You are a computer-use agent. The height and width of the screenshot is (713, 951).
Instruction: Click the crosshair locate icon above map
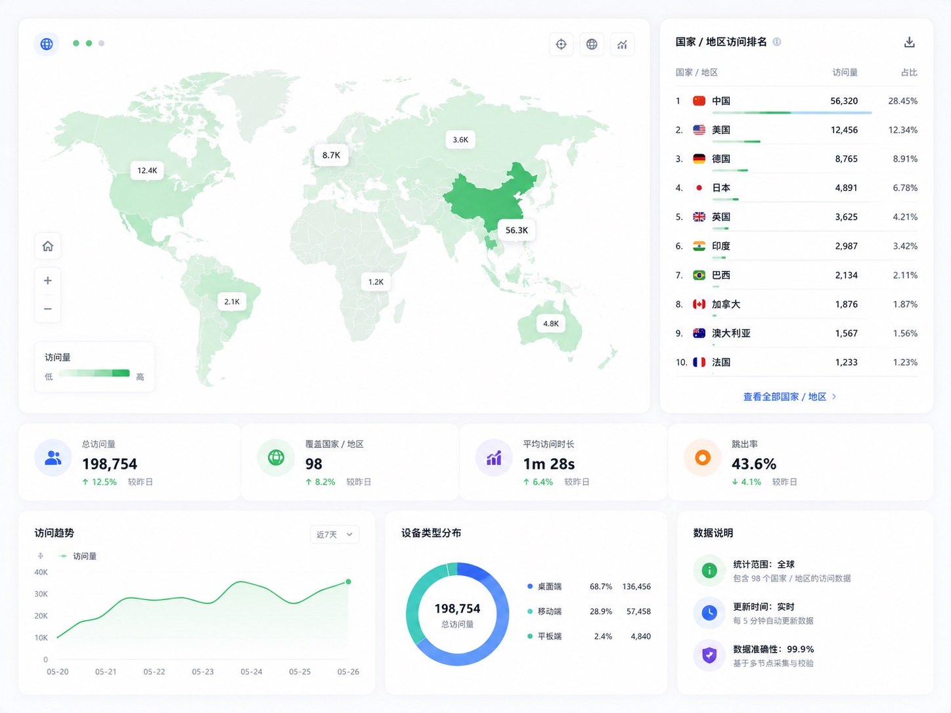pyautogui.click(x=561, y=44)
